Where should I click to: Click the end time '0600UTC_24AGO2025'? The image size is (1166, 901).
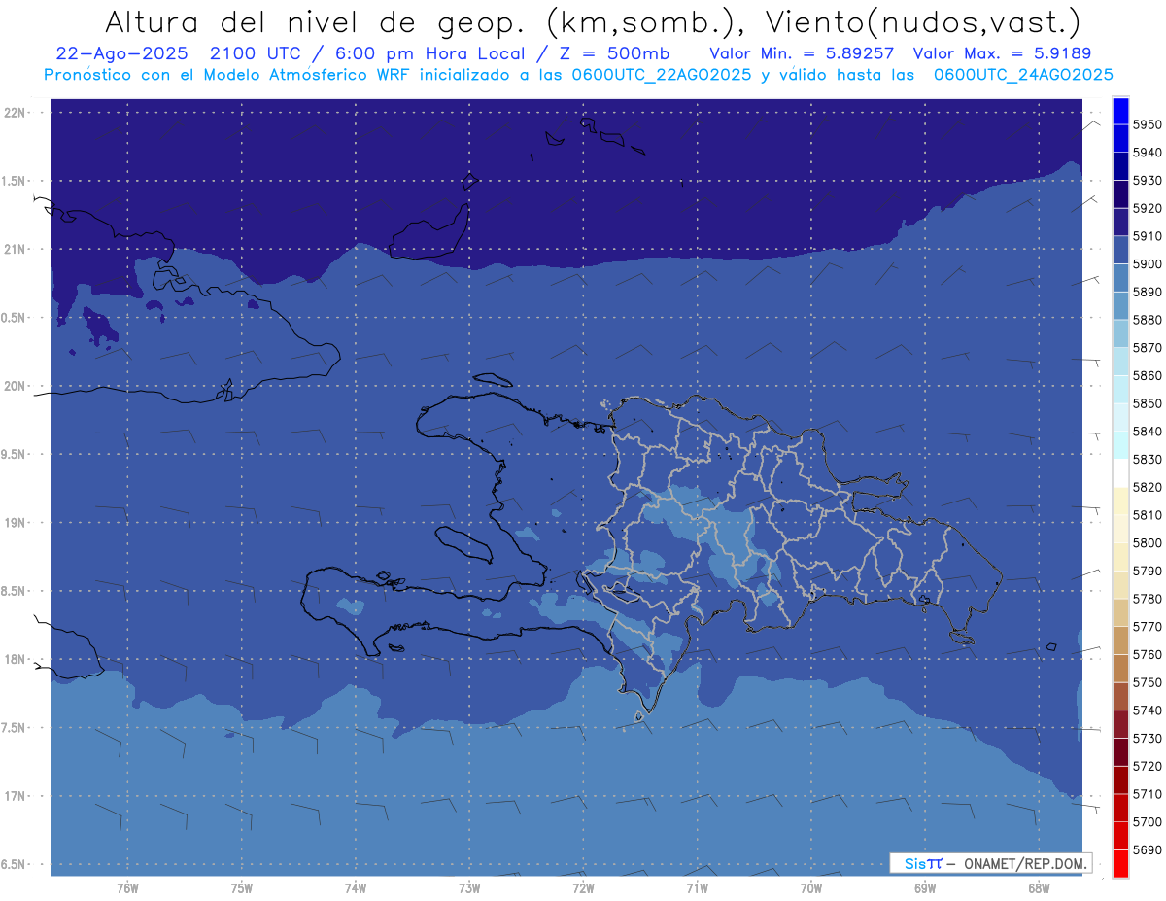(x=1023, y=75)
